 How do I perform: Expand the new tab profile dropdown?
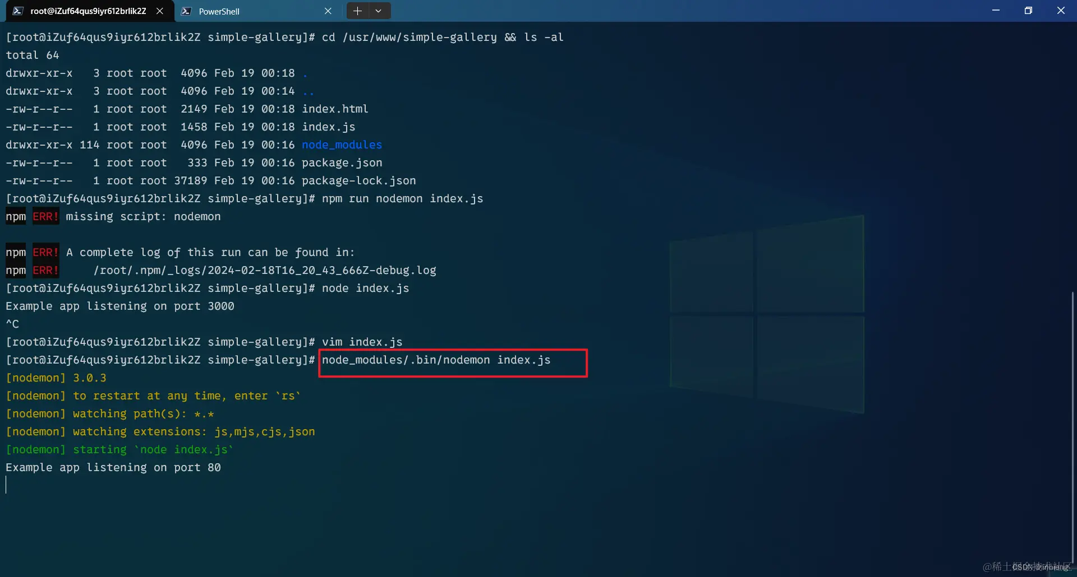379,11
